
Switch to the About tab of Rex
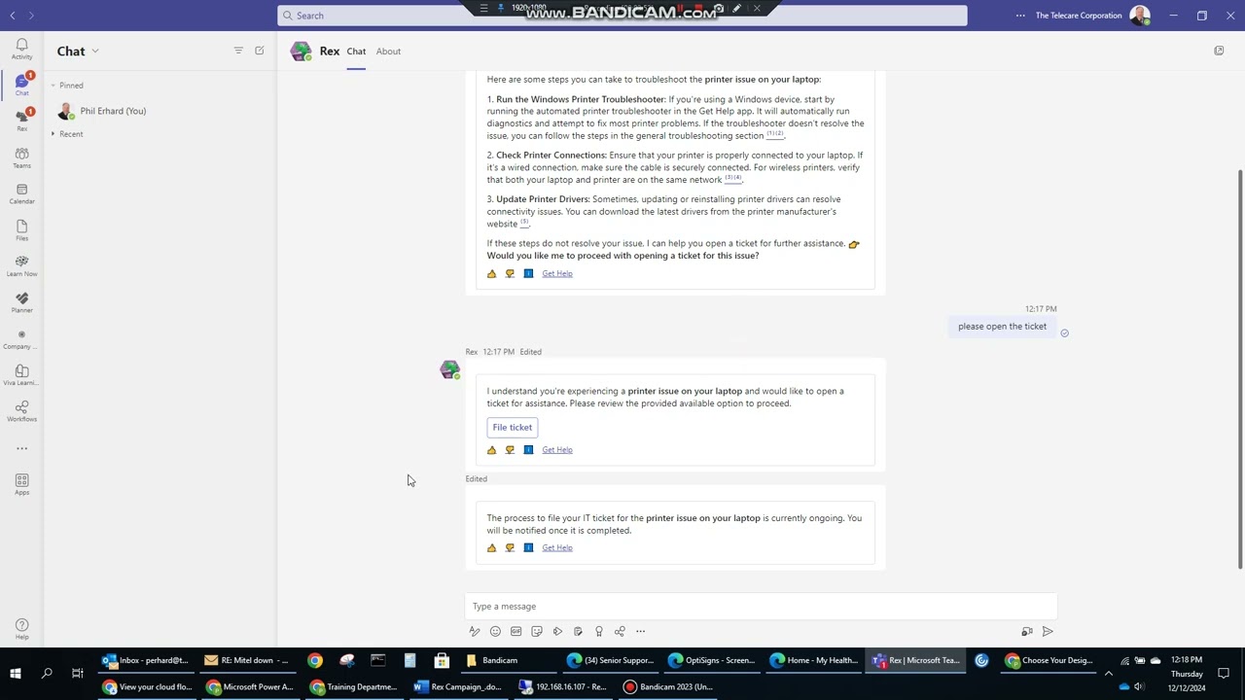point(388,52)
